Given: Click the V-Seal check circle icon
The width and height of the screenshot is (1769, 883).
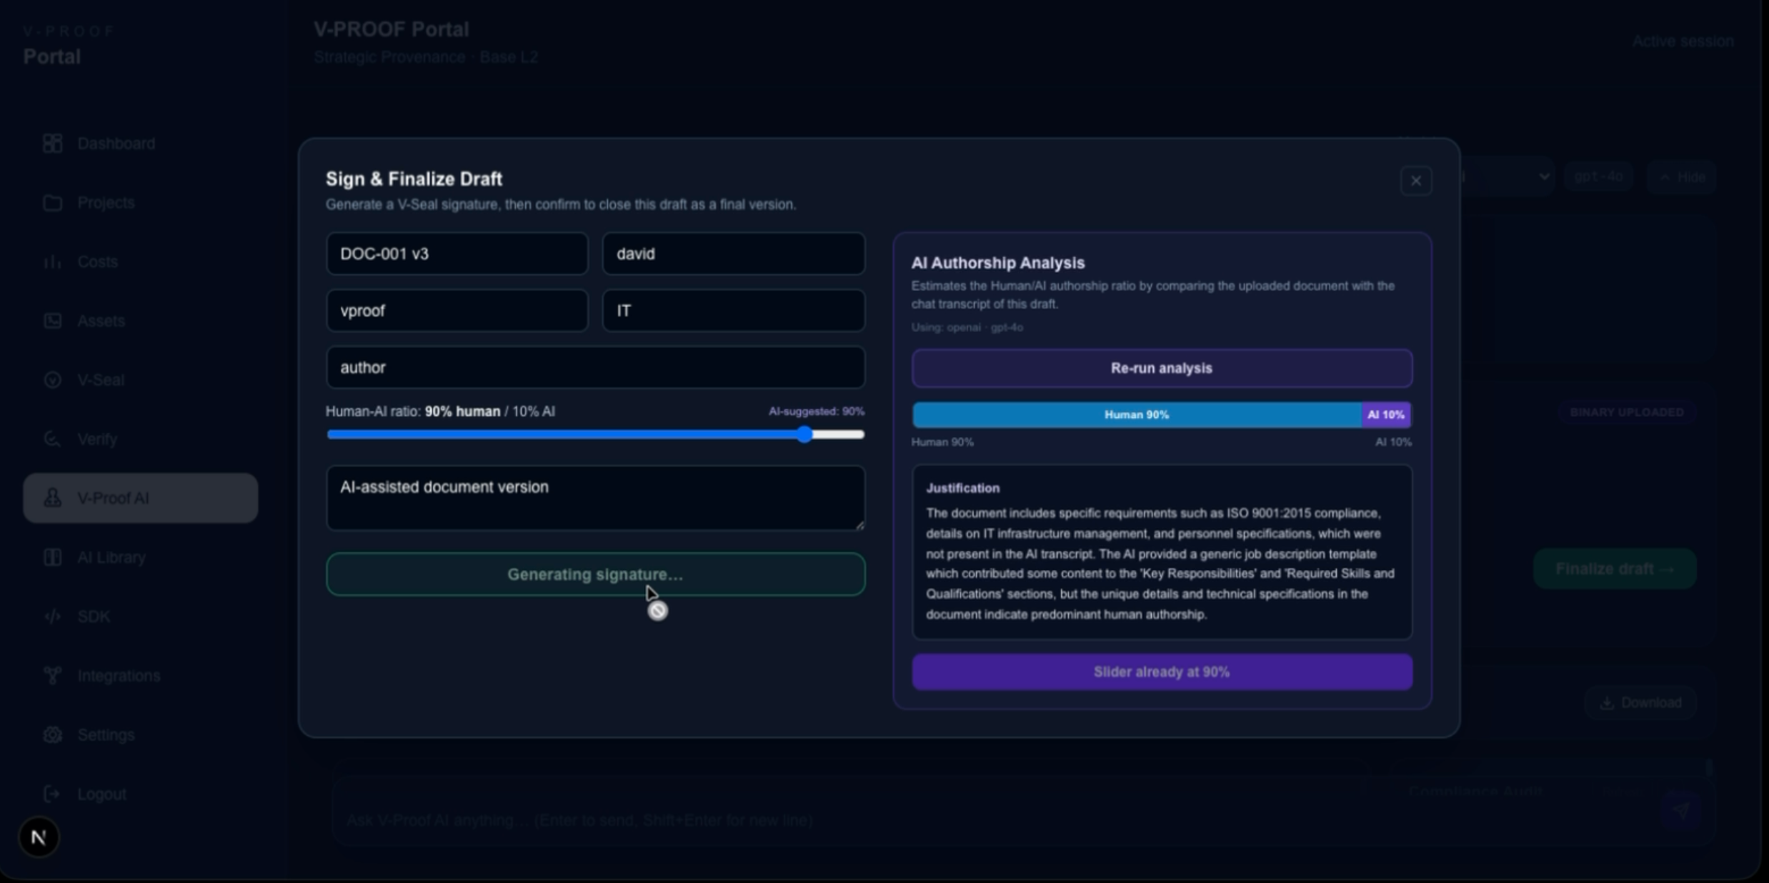Looking at the screenshot, I should (x=52, y=380).
